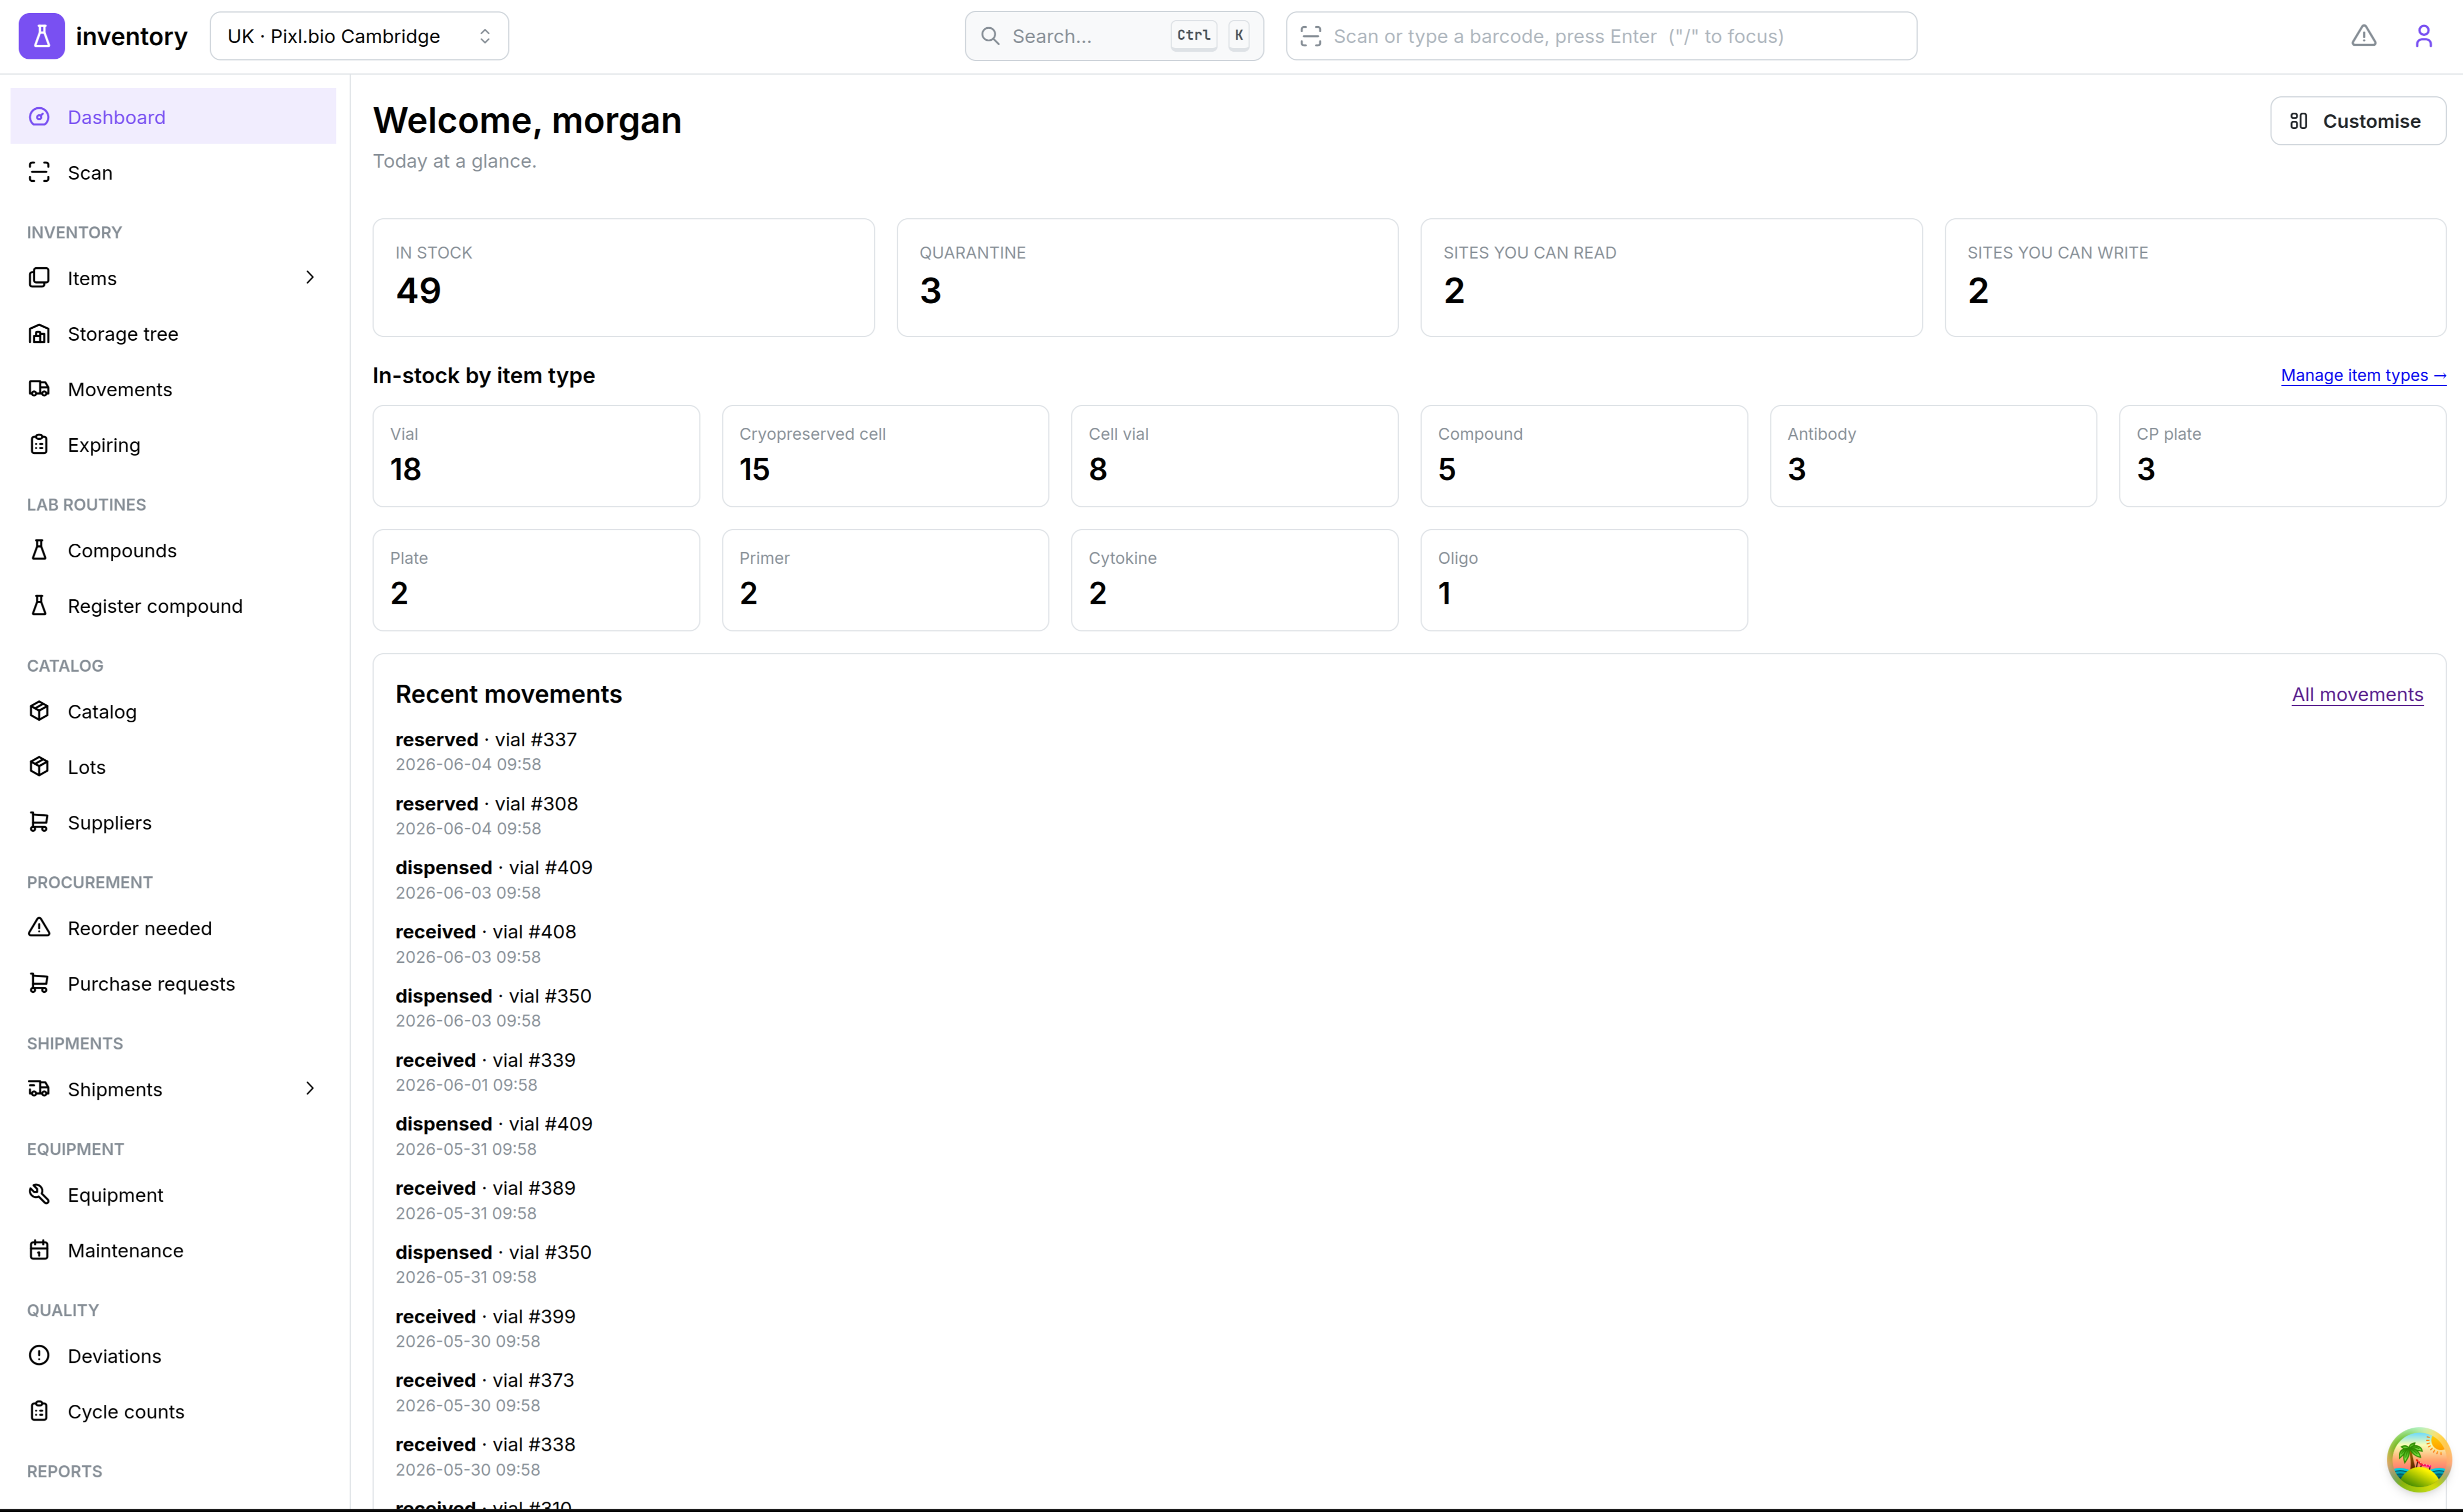Click the barcode scan field icon
The height and width of the screenshot is (1512, 2463).
click(x=1311, y=36)
